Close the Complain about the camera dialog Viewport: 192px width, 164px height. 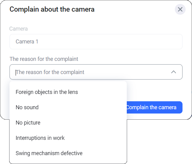(180, 9)
